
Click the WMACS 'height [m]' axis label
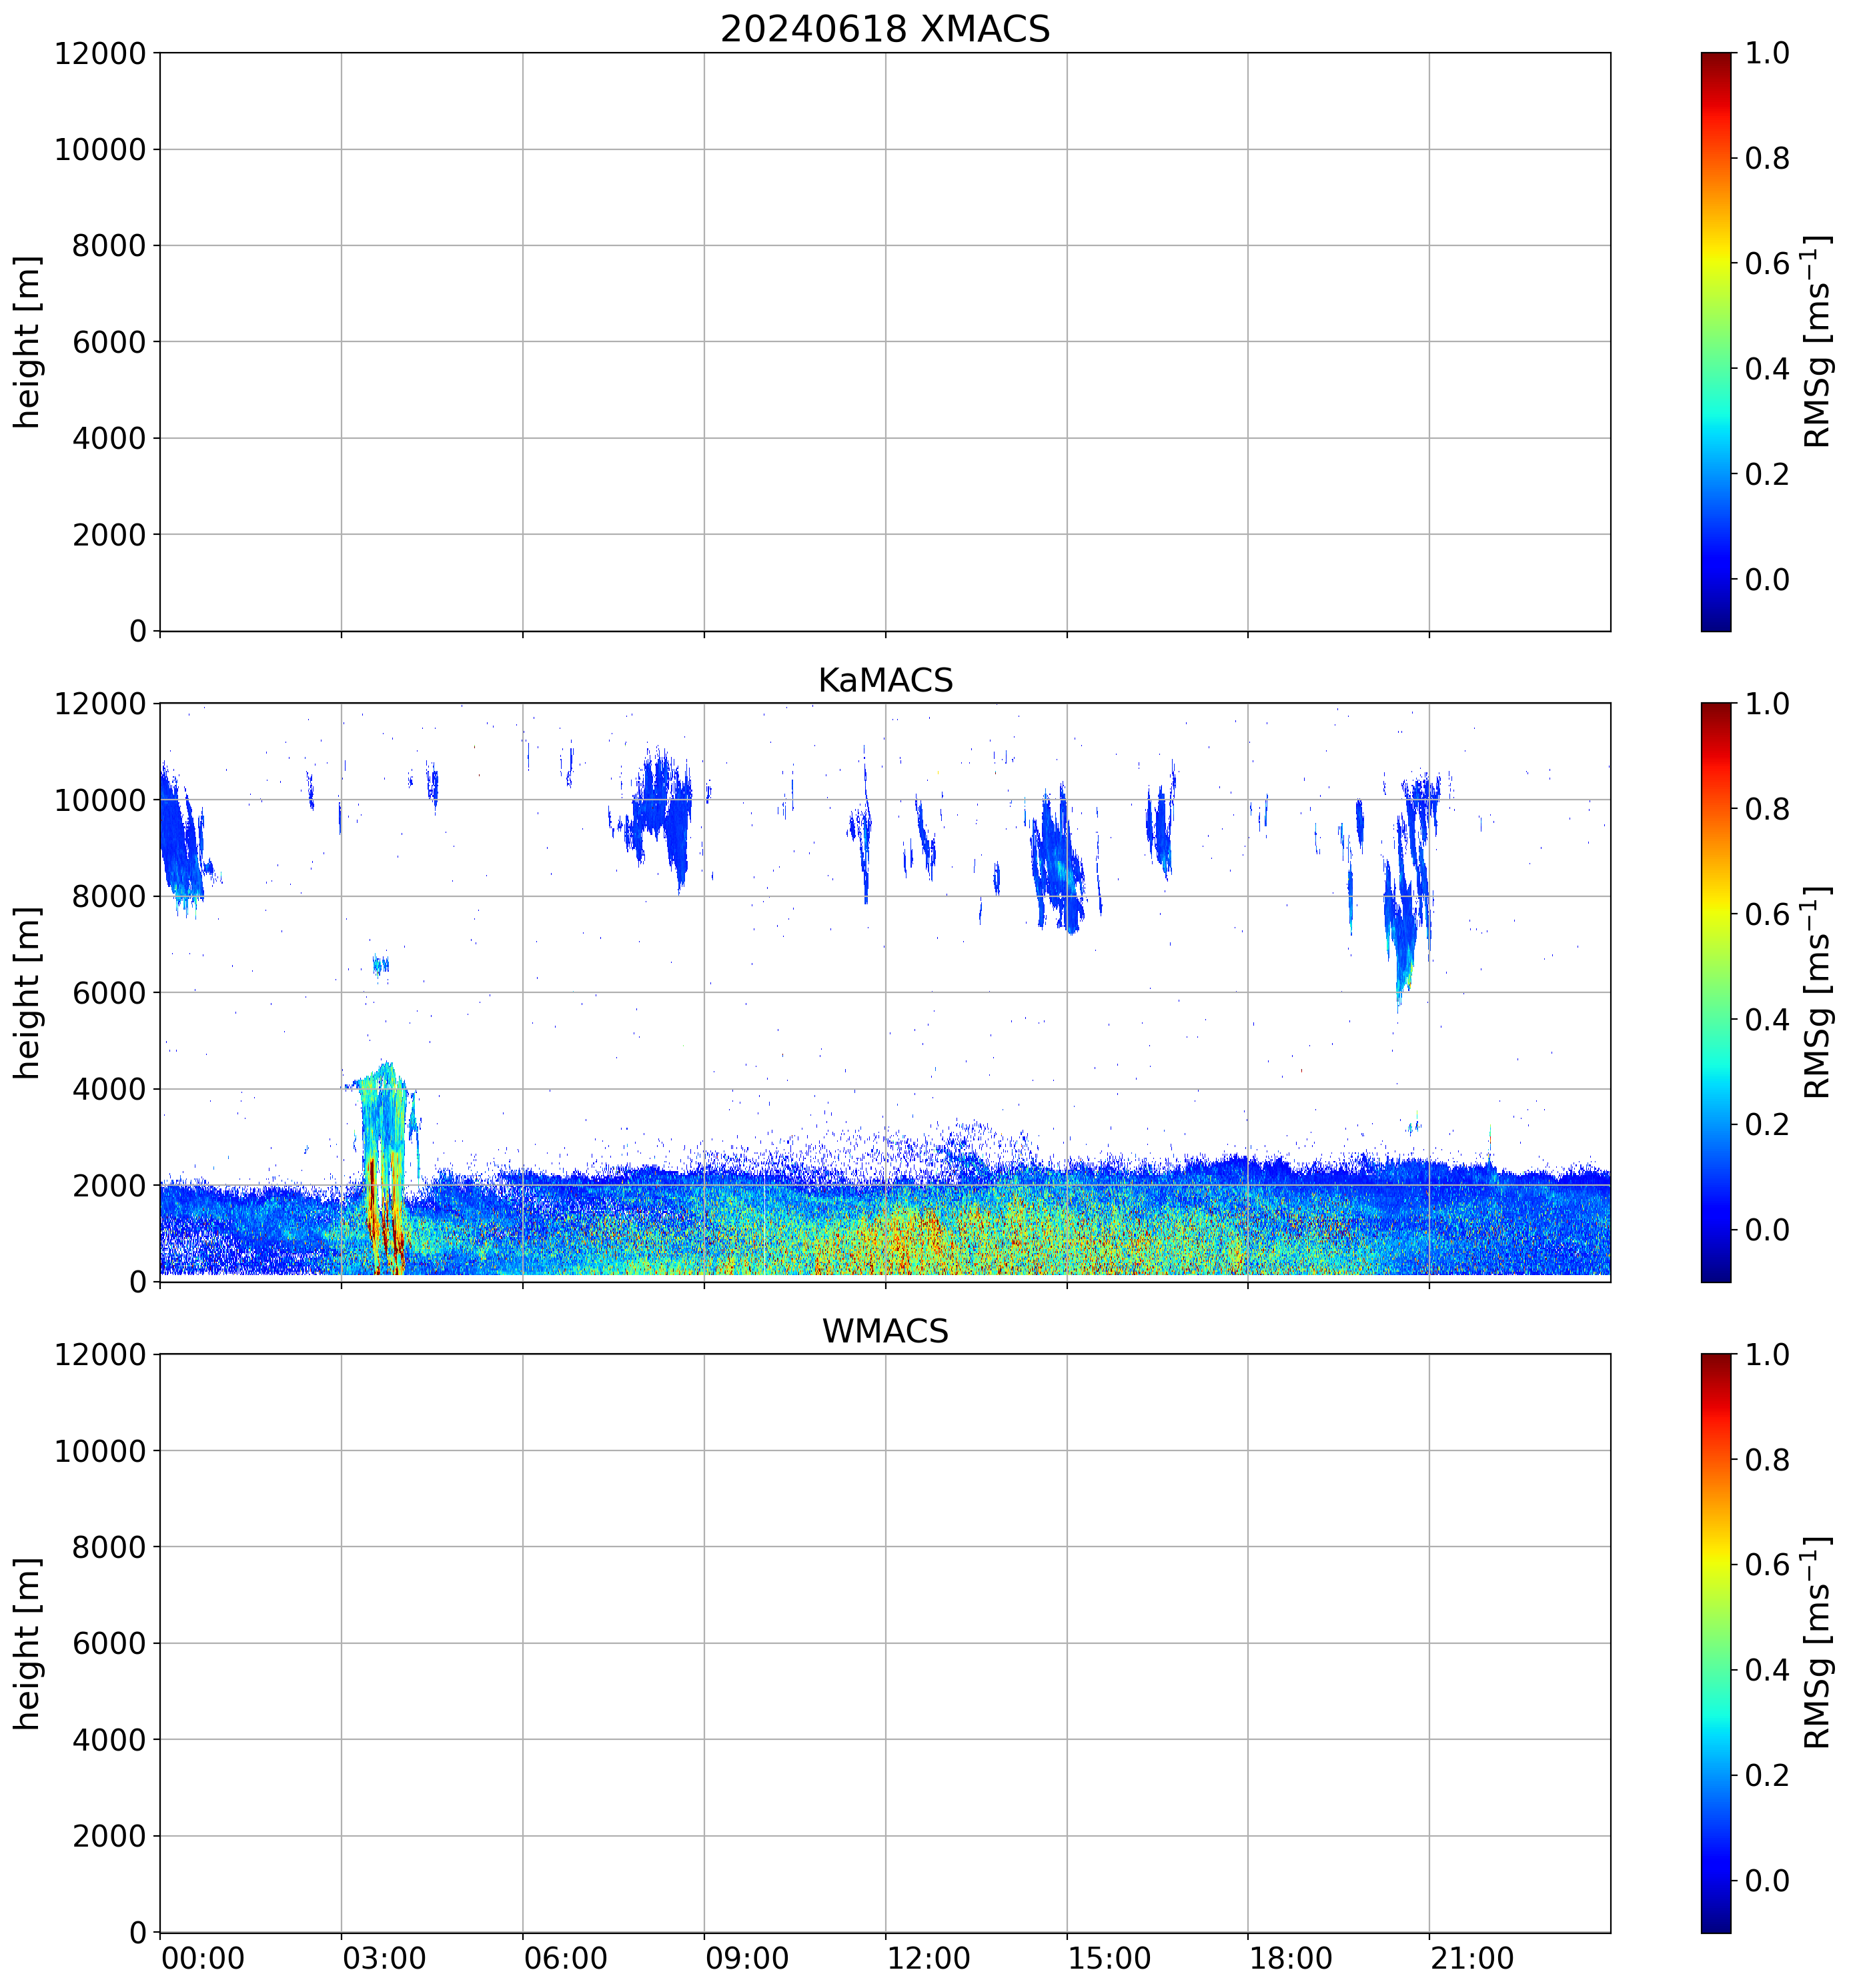27,1643
